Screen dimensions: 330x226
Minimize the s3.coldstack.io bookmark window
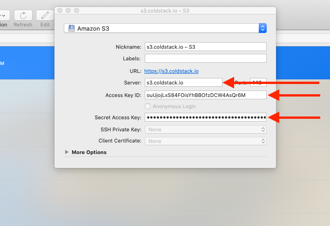(68, 11)
